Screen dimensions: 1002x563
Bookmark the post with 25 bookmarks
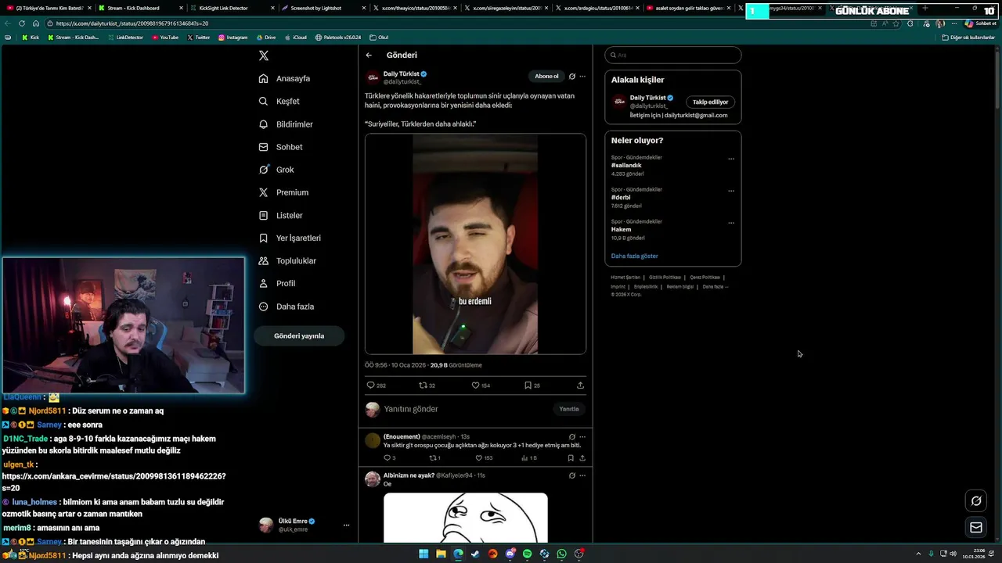click(528, 385)
